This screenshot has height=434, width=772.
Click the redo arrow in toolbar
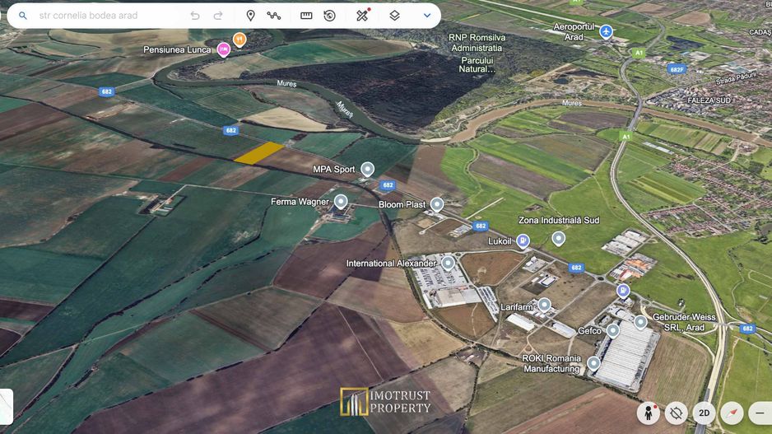click(x=218, y=16)
